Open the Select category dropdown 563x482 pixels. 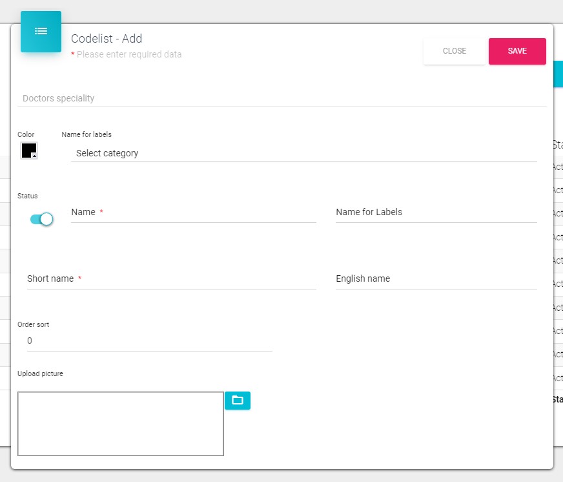(x=303, y=153)
